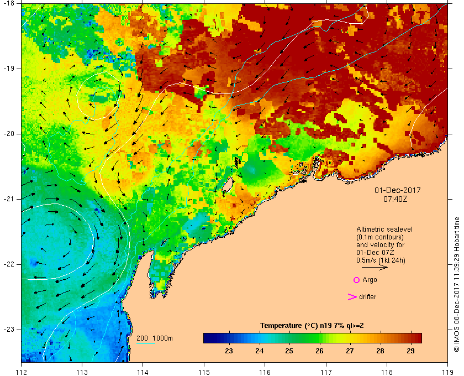This screenshot has height=376, width=464.
Task: Click the 'Altimetric sealevel' legend line
Action: coord(384,229)
